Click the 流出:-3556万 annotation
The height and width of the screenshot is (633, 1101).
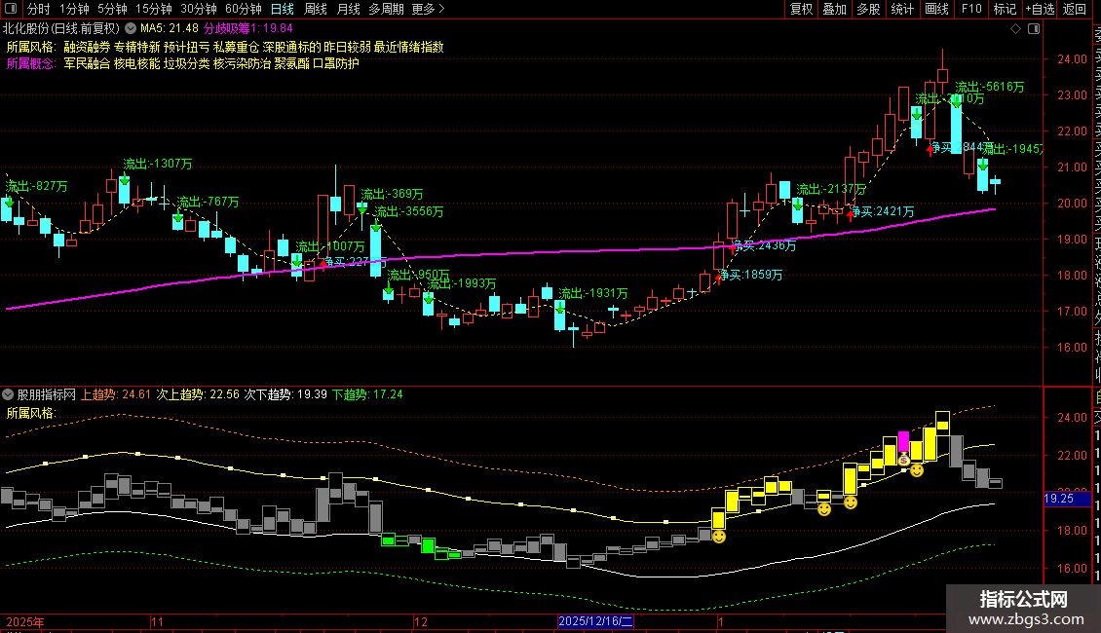pos(408,211)
